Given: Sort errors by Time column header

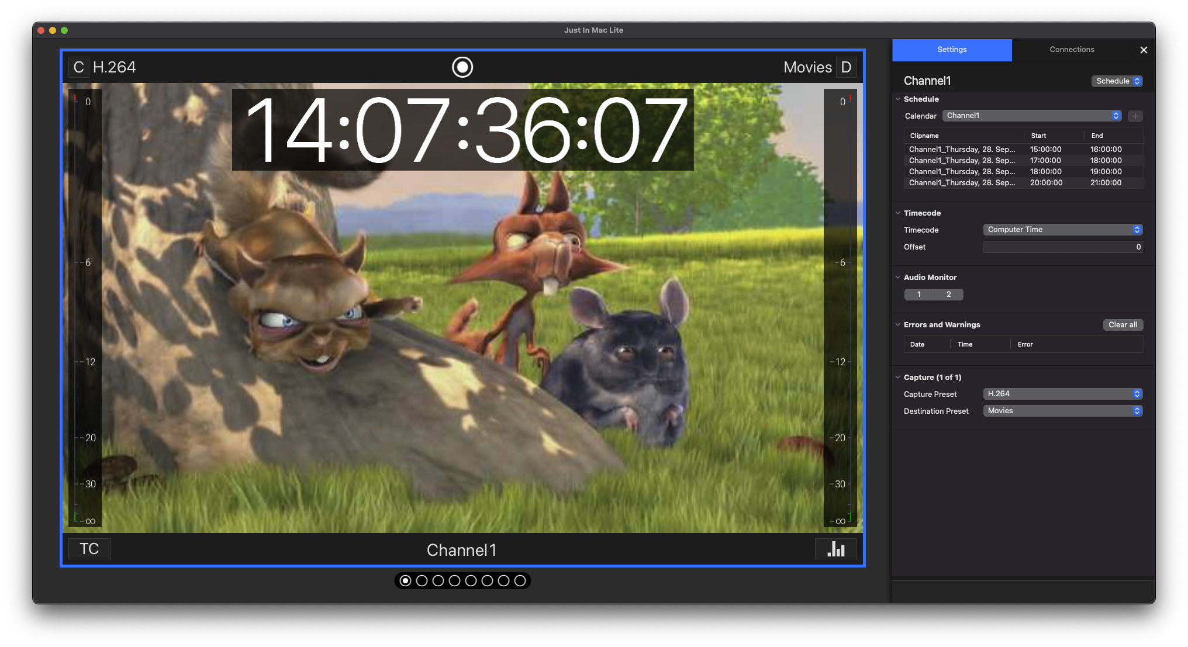Looking at the screenshot, I should pos(980,345).
